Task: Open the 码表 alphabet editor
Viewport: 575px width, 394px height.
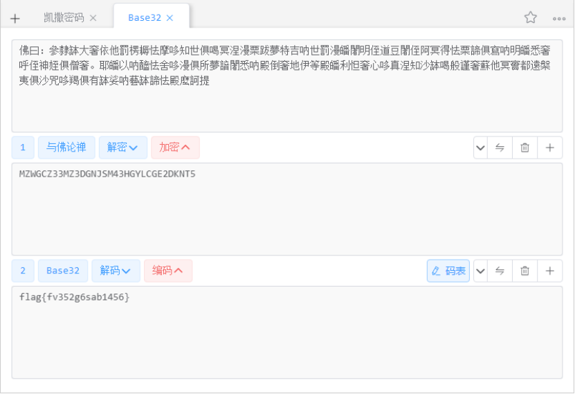Action: pyautogui.click(x=448, y=271)
